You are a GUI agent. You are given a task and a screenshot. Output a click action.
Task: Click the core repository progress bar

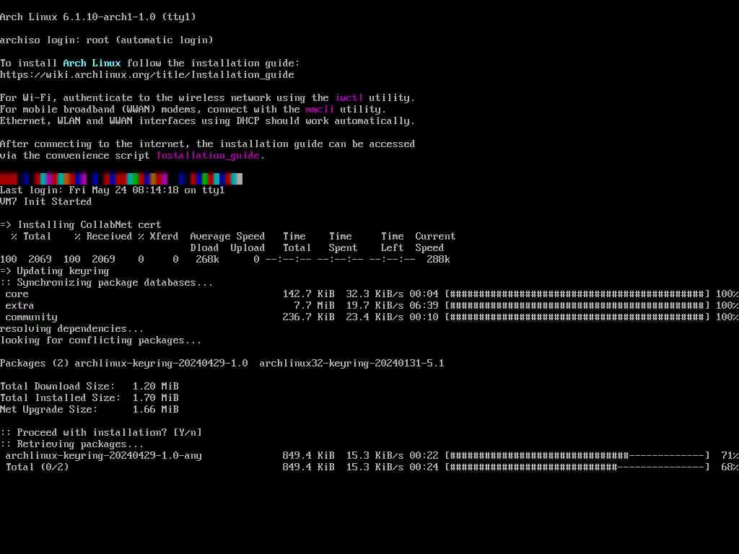coord(577,294)
